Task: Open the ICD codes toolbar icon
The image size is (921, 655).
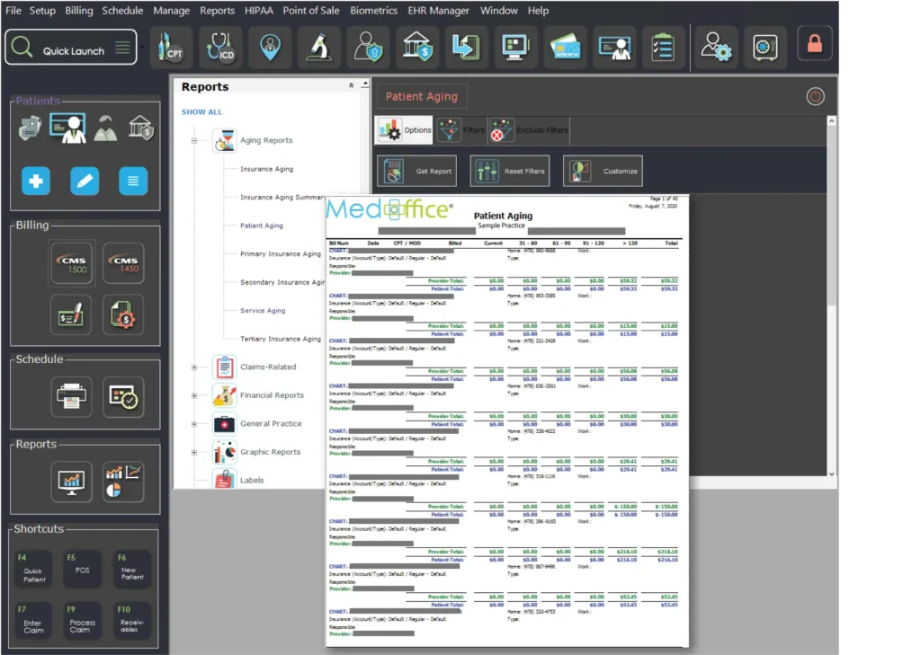Action: [220, 47]
